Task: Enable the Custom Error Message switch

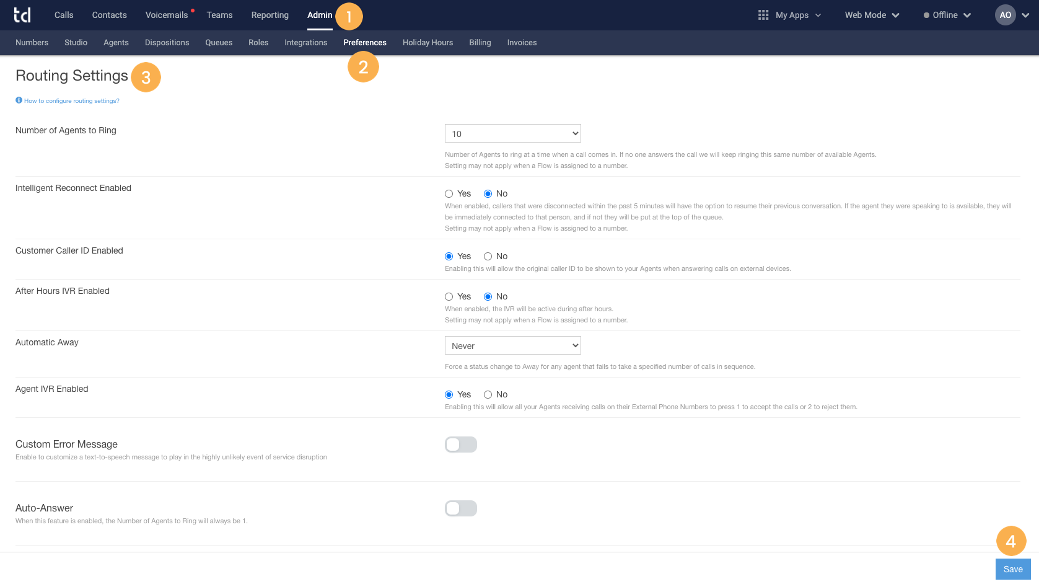Action: pyautogui.click(x=461, y=445)
